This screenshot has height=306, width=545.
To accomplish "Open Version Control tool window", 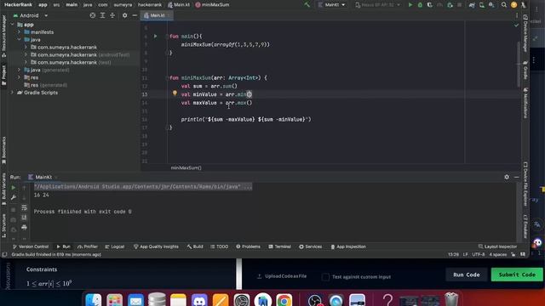I will [x=31, y=246].
